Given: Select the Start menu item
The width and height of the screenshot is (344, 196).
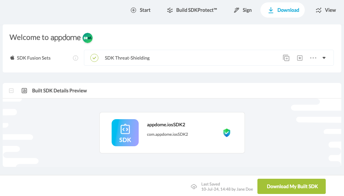Looking at the screenshot, I should [145, 10].
